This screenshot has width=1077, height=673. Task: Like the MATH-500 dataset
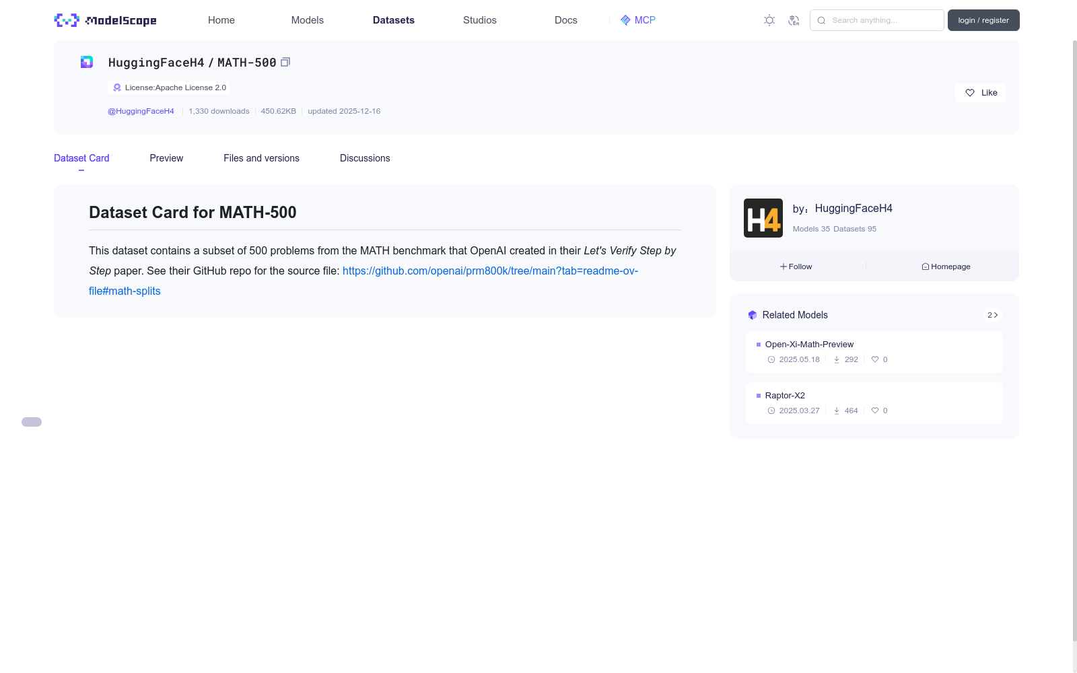(980, 93)
